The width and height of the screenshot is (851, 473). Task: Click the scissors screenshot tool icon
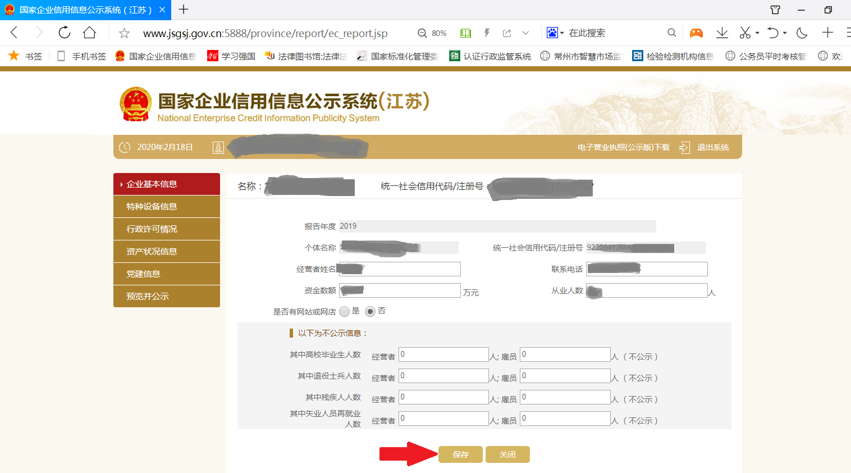tap(745, 33)
